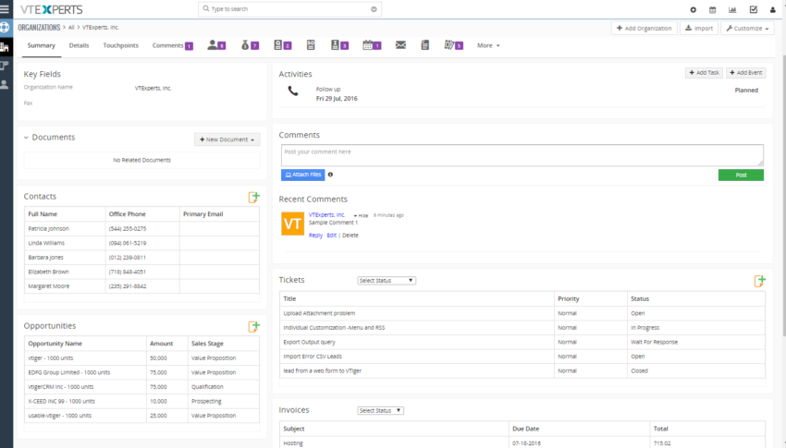Click the quick create plus icon
This screenshot has height=448, width=786.
pyautogui.click(x=694, y=9)
